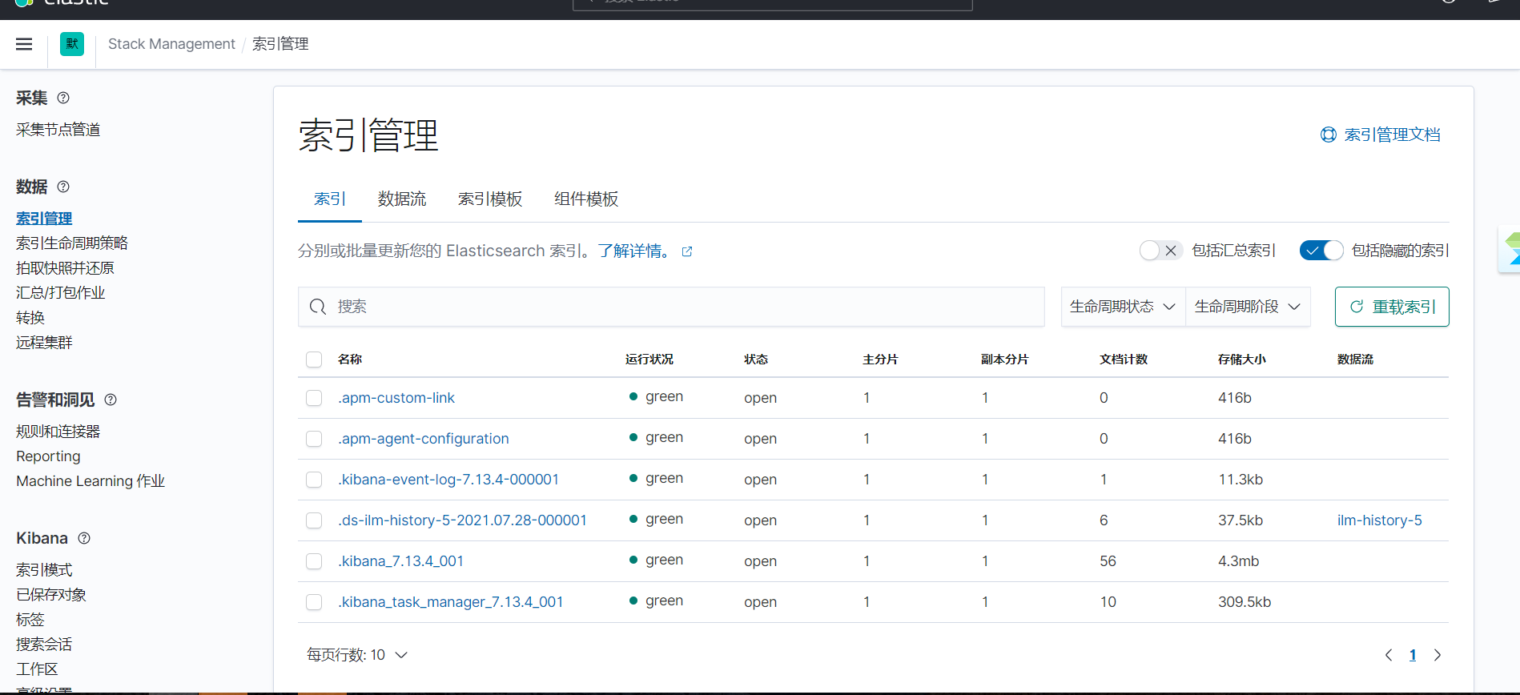Open 索引模式 in sidebar
Viewport: 1520px width, 695px height.
point(44,569)
